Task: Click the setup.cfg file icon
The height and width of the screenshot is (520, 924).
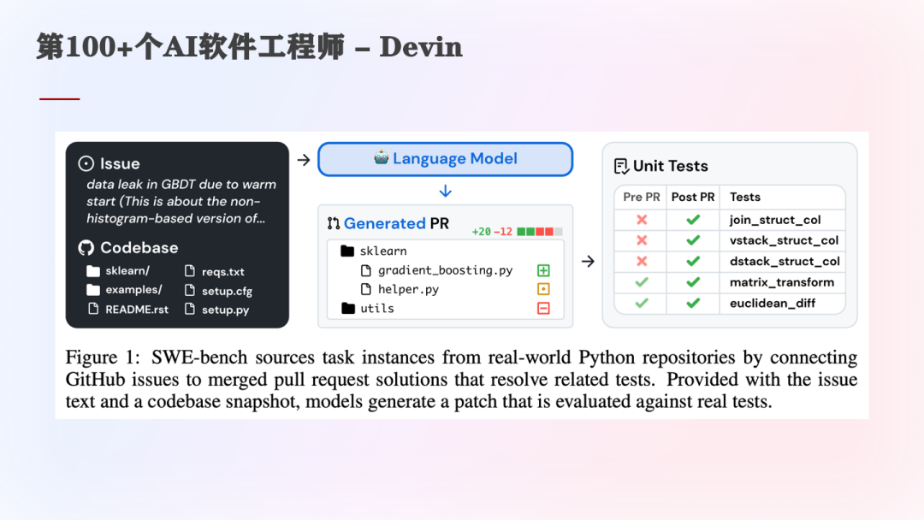Action: point(190,290)
